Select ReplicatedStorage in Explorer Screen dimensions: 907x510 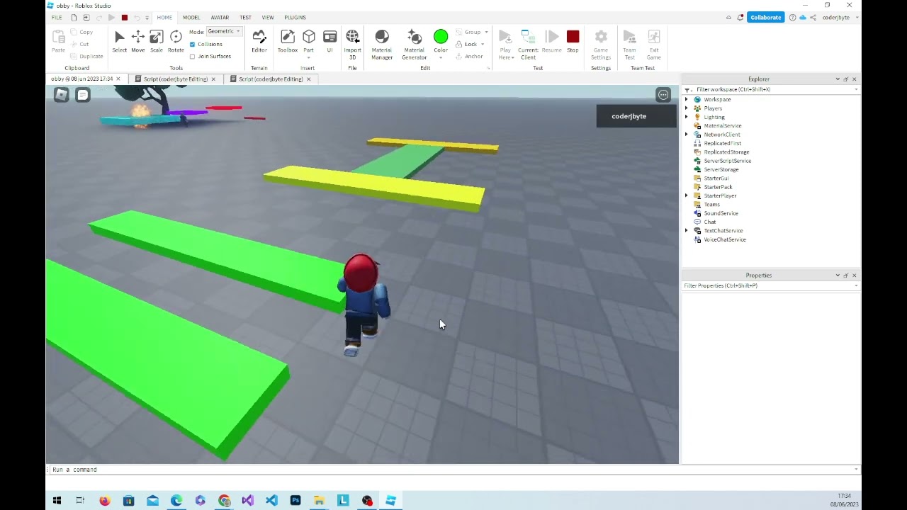726,152
